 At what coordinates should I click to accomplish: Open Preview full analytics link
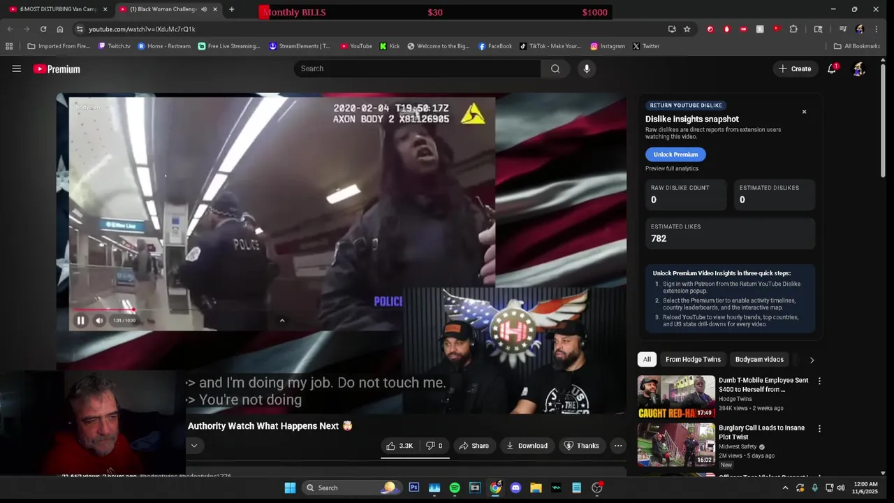[672, 168]
